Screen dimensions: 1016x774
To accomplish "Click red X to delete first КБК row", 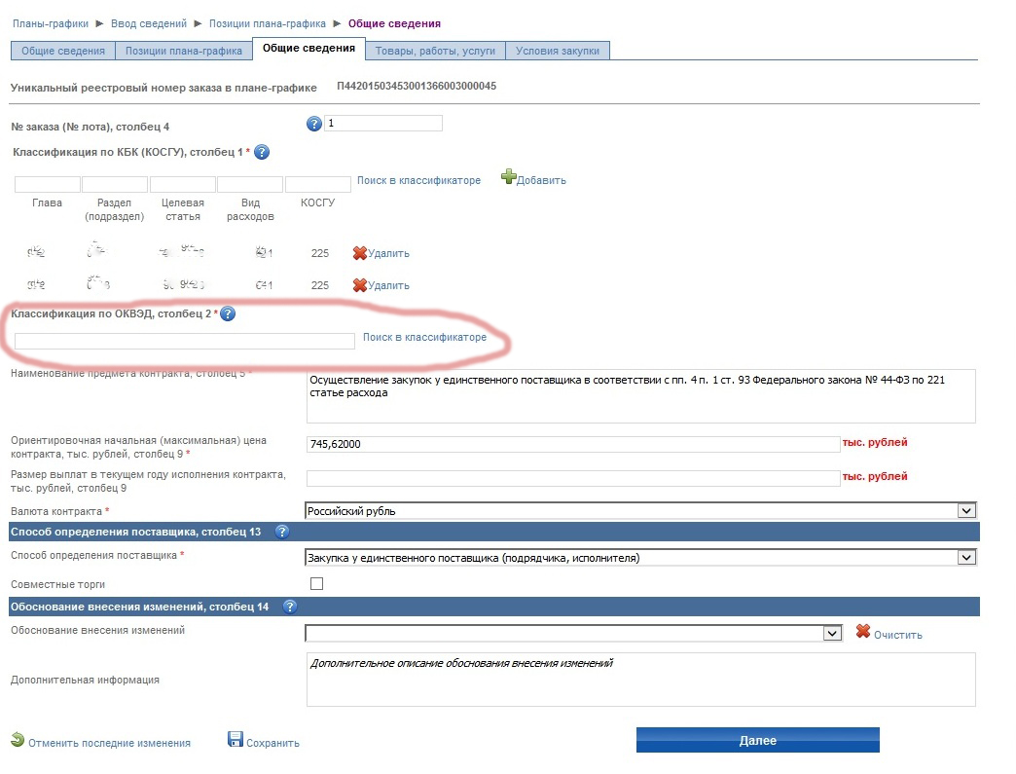I will tap(359, 253).
